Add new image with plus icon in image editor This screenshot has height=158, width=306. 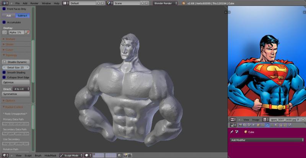303,119
